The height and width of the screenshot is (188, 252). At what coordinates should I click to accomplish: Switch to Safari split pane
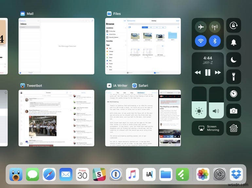(x=170, y=118)
